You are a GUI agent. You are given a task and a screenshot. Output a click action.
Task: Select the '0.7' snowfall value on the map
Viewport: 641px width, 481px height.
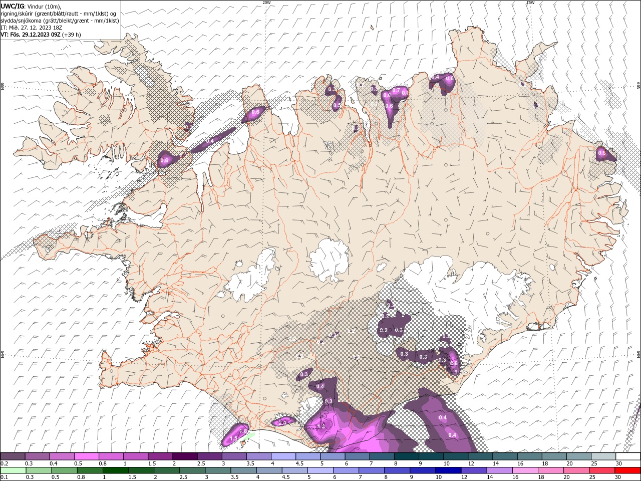pos(396,91)
